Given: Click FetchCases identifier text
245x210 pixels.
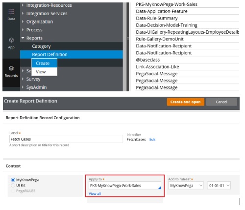Looking at the screenshot, I should (136, 139).
